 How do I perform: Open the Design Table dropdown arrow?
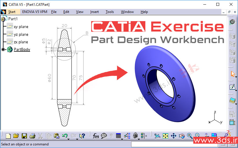point(122,139)
